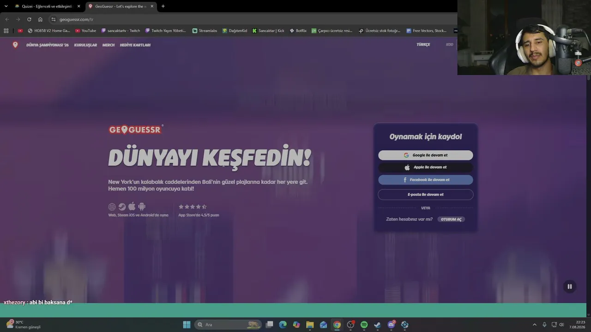
Task: Open HEDİYE KARTLARI in the site header
Action: (135, 45)
